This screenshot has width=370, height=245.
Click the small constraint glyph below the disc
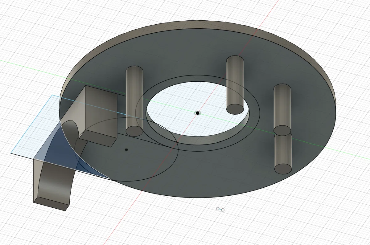tap(220, 210)
